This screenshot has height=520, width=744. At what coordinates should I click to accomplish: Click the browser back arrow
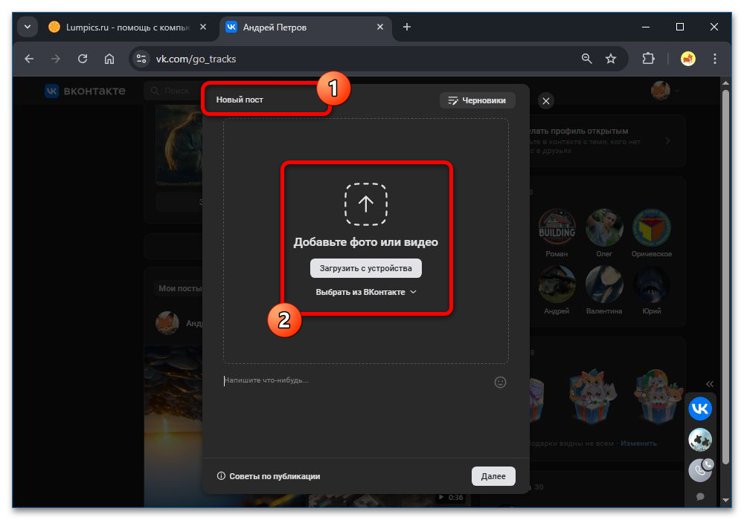pyautogui.click(x=30, y=59)
